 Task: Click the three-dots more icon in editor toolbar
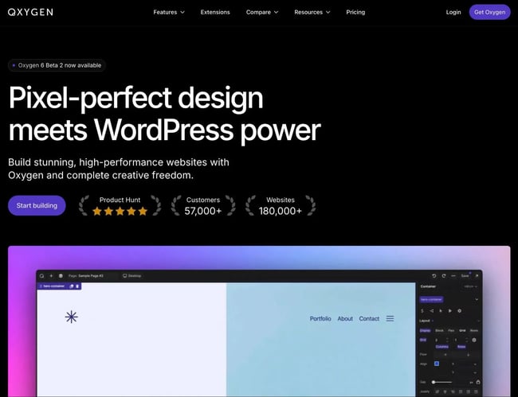pos(453,275)
